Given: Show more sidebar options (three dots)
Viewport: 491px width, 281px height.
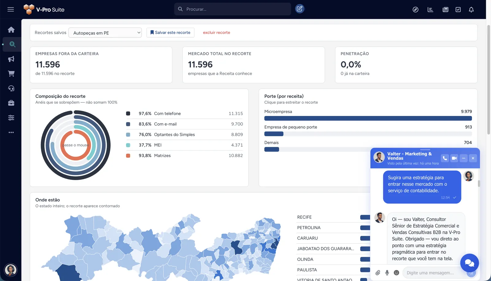Looking at the screenshot, I should click(11, 133).
